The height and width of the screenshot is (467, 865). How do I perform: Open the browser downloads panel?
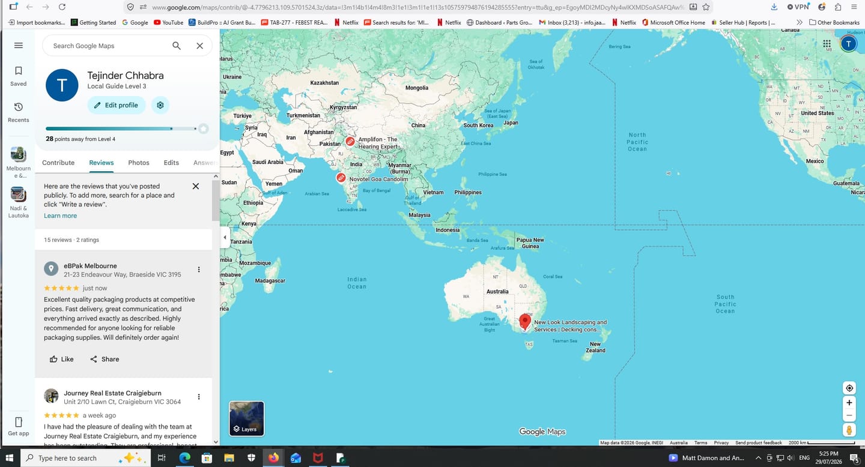tap(774, 7)
